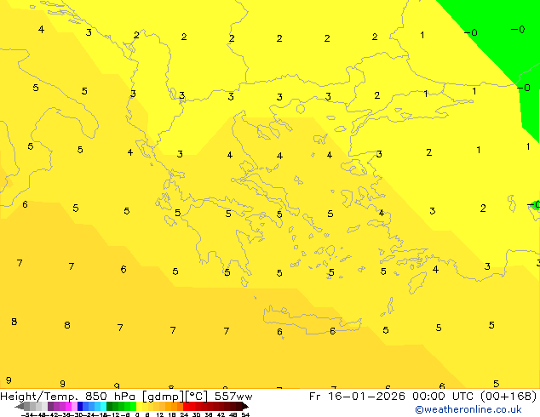This screenshot has width=540, height=417.
Task: Click the '-54' legend scale label
Action: [x=27, y=414]
